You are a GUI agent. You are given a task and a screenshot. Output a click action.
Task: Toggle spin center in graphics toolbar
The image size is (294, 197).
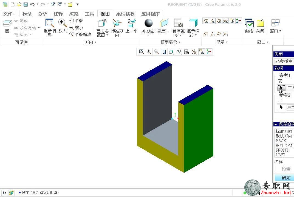pyautogui.click(x=209, y=52)
